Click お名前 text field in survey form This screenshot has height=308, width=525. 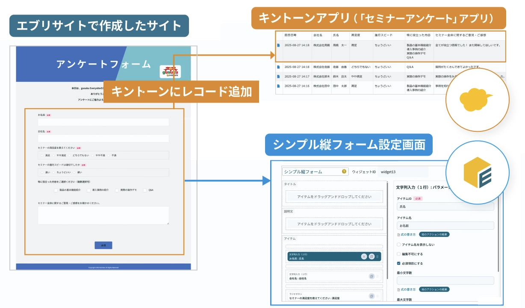tap(103, 122)
